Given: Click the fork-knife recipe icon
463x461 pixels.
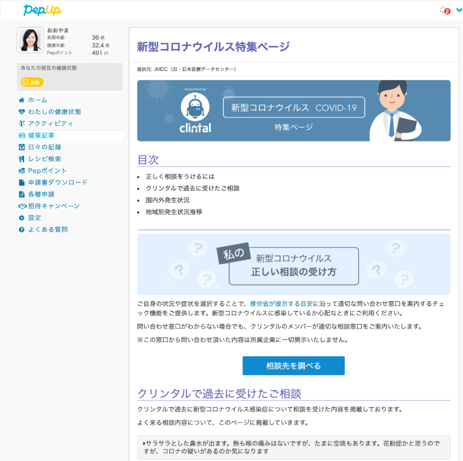Looking at the screenshot, I should pos(21,159).
